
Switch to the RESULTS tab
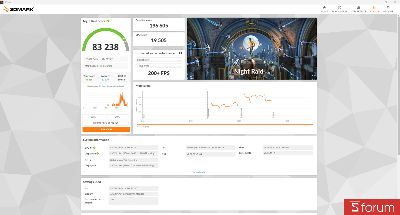pos(374,9)
